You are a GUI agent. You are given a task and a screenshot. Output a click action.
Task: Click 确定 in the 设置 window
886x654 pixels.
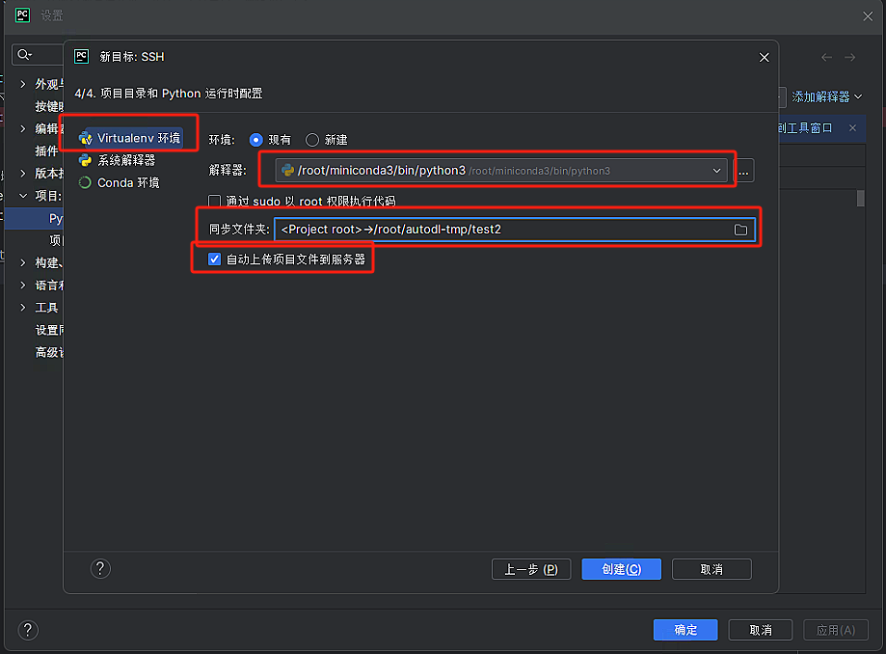pyautogui.click(x=685, y=630)
